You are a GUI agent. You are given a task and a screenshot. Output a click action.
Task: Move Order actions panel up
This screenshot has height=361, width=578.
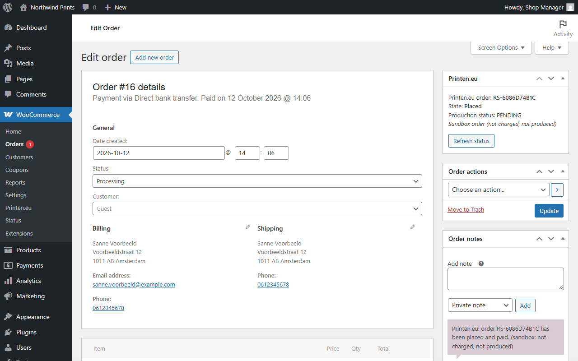tap(539, 171)
